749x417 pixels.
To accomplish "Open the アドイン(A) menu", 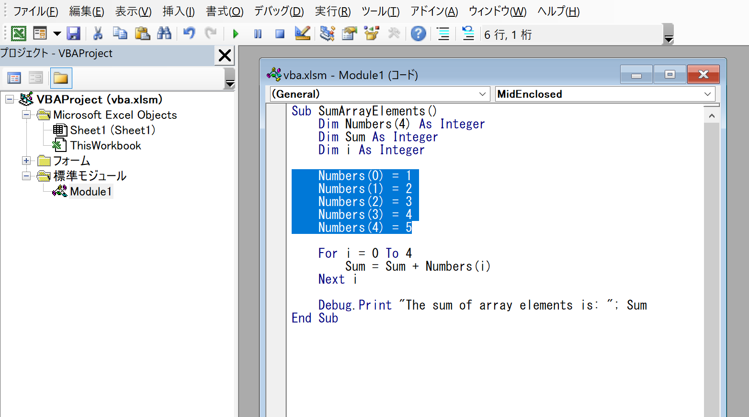I will 434,11.
